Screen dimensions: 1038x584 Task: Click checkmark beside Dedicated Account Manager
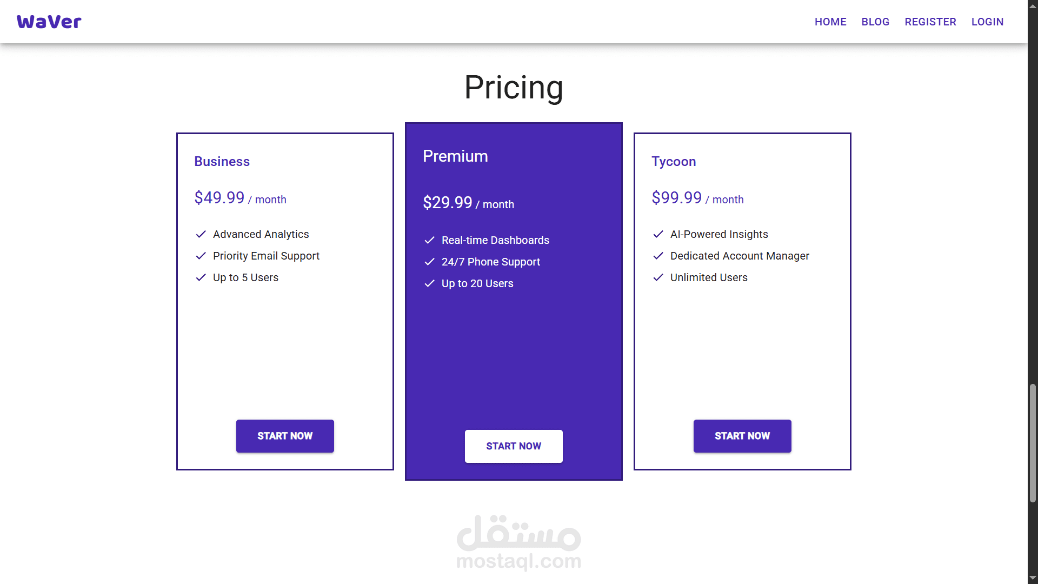click(658, 256)
